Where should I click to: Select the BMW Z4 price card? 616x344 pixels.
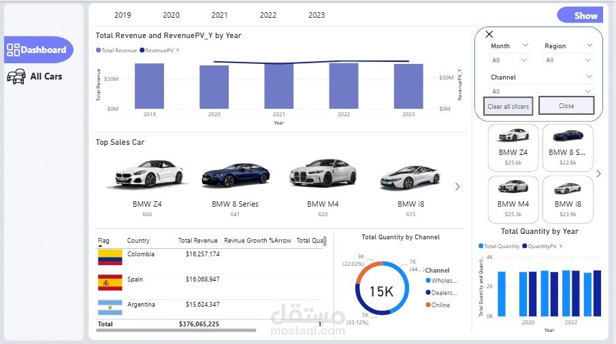513,148
